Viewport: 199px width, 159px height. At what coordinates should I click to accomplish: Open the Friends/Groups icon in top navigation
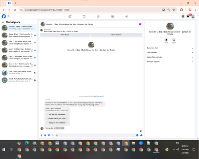coord(98,16)
